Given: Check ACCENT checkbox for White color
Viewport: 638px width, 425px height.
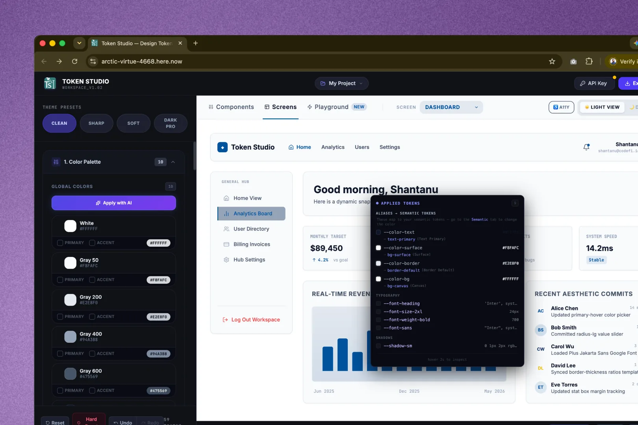Looking at the screenshot, I should (92, 243).
